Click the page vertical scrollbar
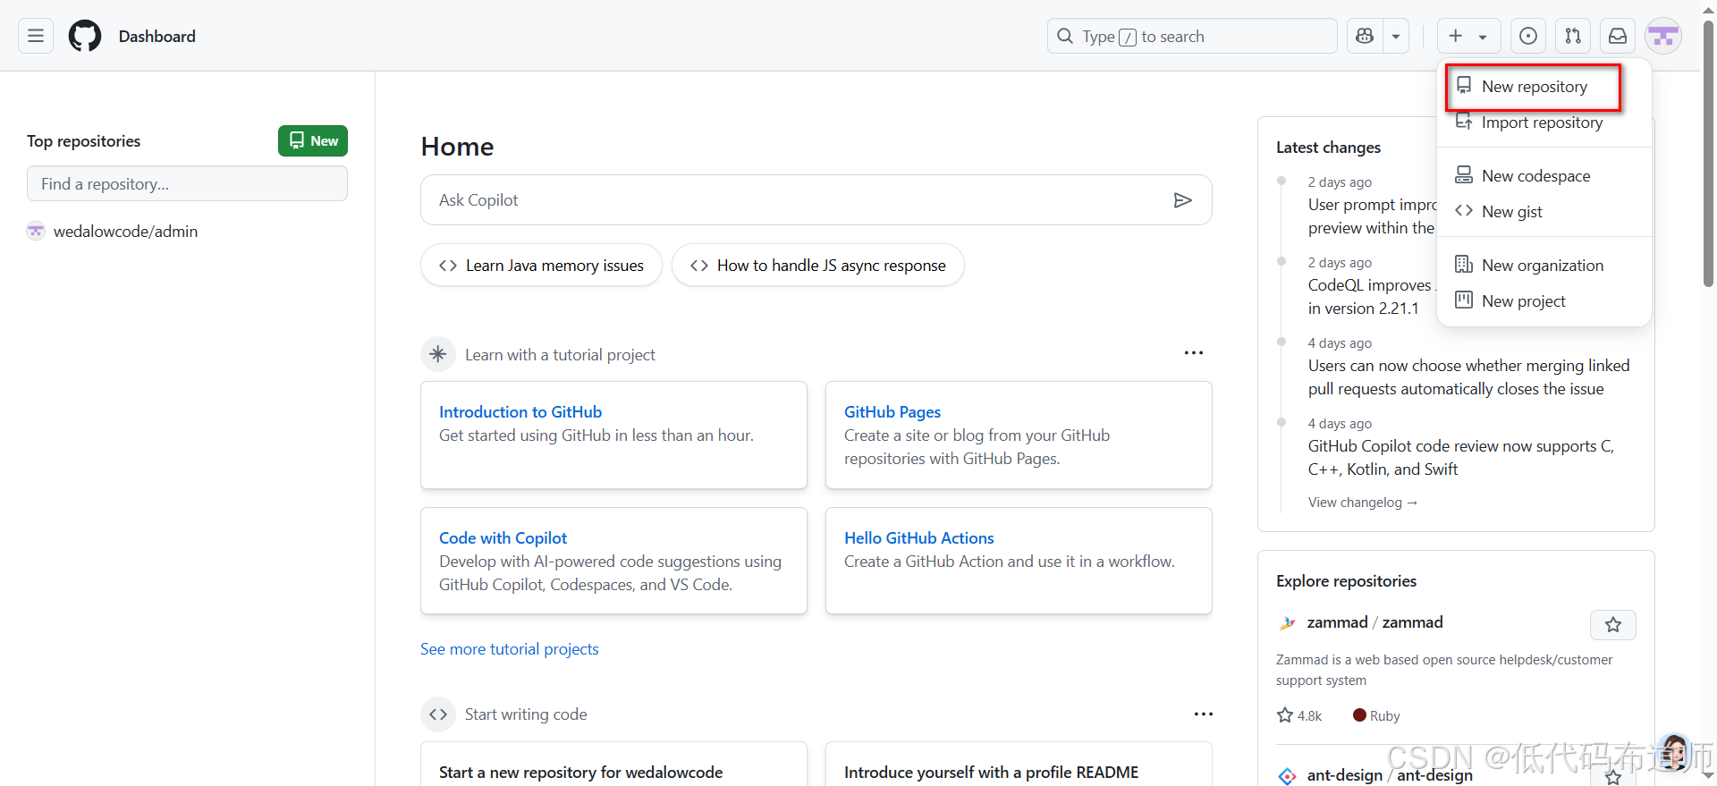 tap(1708, 154)
